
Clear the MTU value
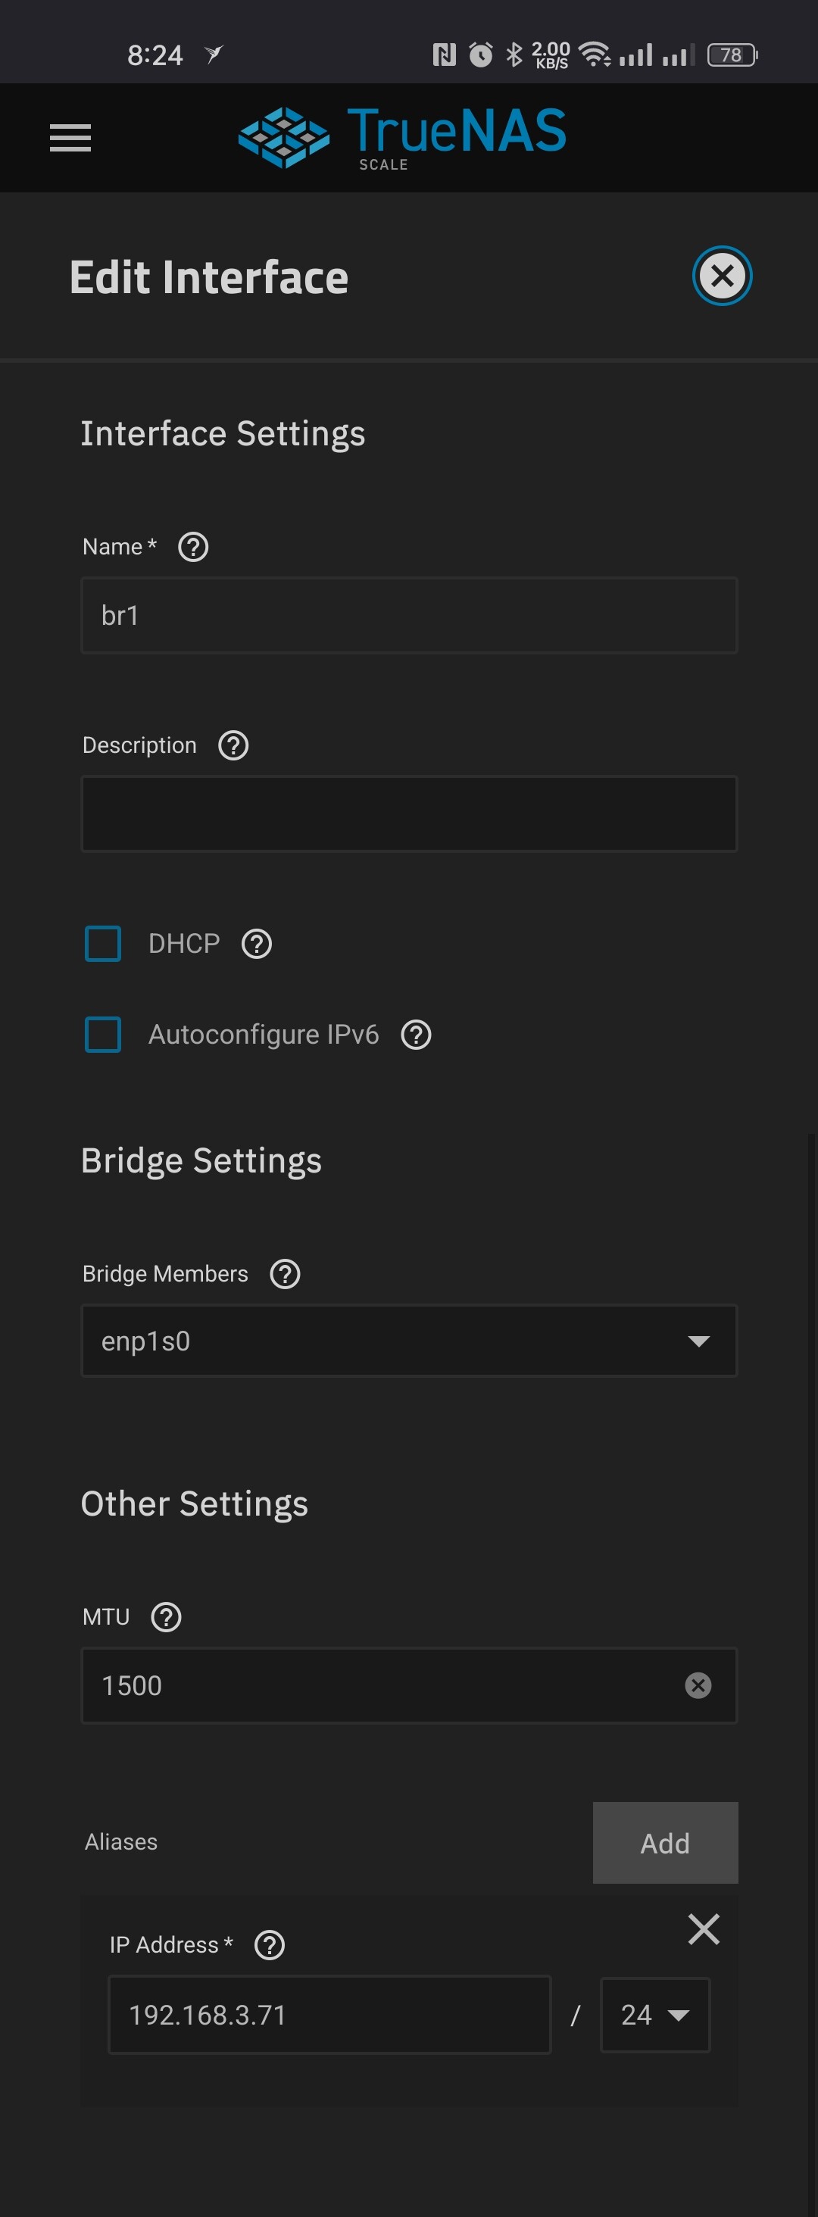tap(698, 1685)
